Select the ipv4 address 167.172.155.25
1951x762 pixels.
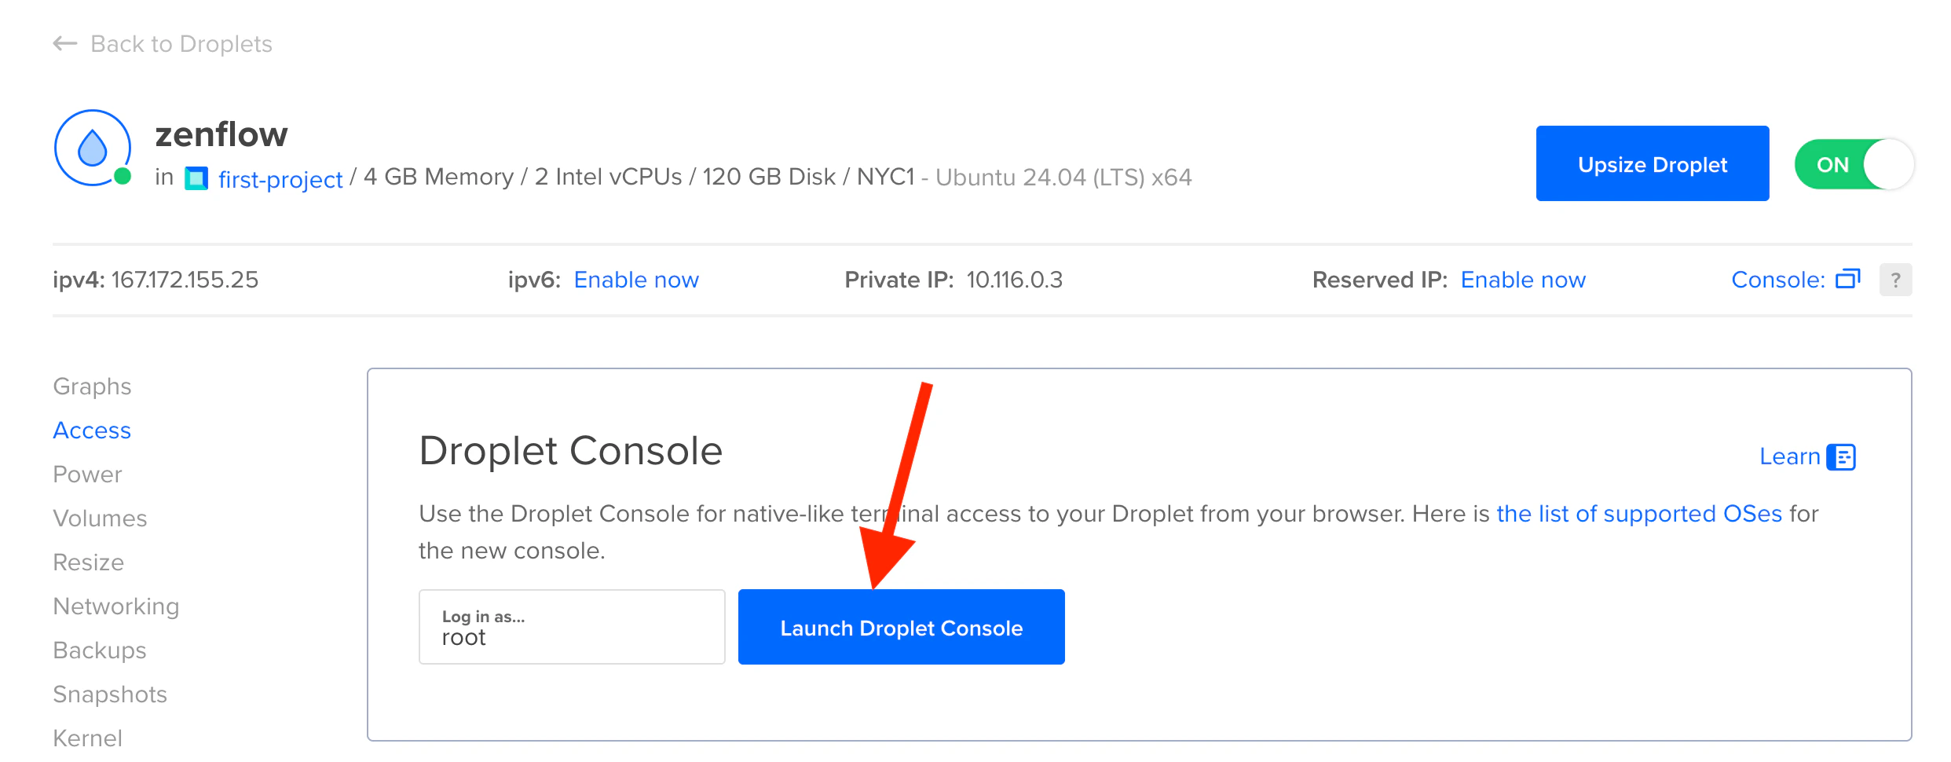pos(185,280)
